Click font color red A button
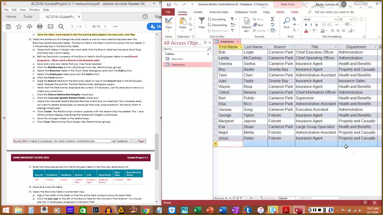The height and width of the screenshot is (215, 383). point(306,31)
